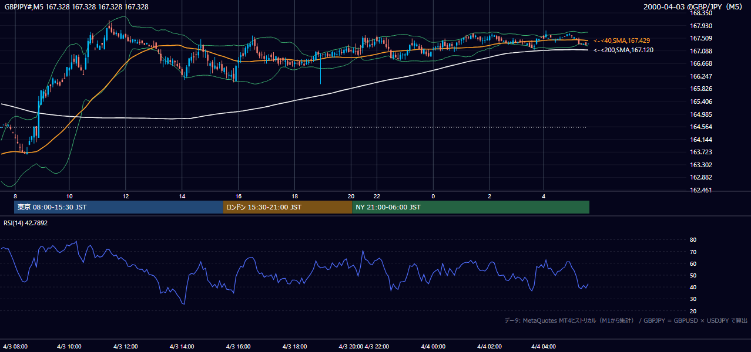Viewport: 751px width, 352px height.
Task: Click RSI scale value 70
Action: (x=693, y=252)
